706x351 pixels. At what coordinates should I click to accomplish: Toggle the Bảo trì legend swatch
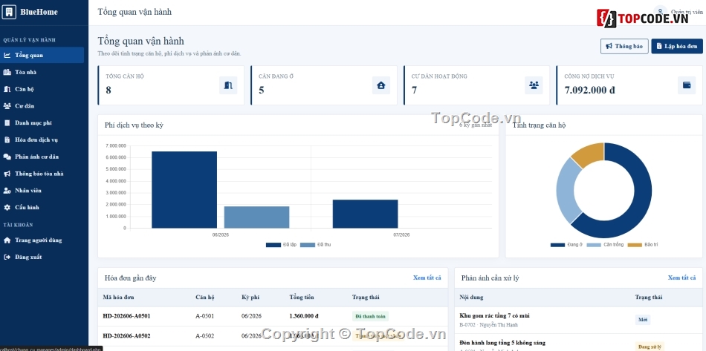pos(635,245)
